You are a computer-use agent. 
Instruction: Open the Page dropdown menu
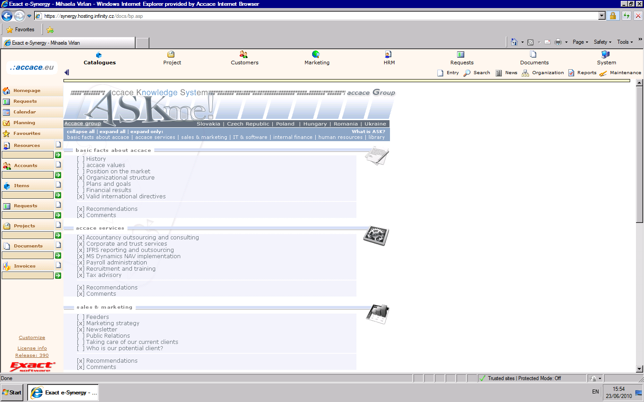point(580,42)
